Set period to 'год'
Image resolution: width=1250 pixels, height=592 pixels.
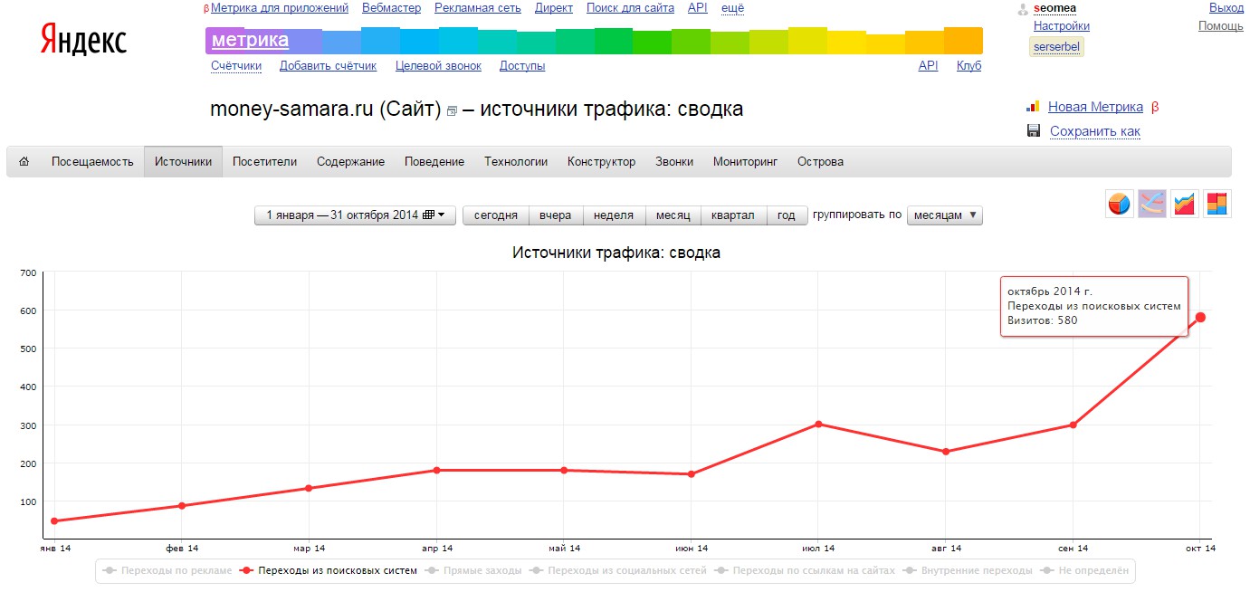click(x=787, y=215)
